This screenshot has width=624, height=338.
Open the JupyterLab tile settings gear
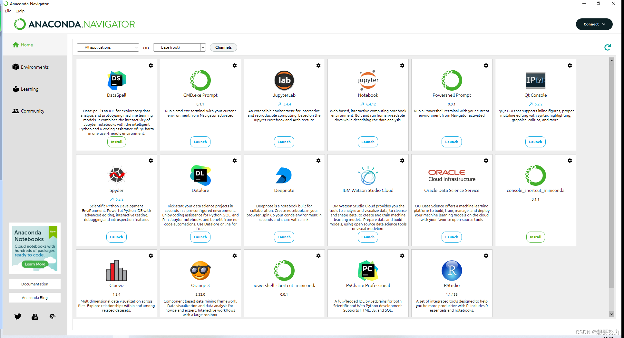pos(318,65)
